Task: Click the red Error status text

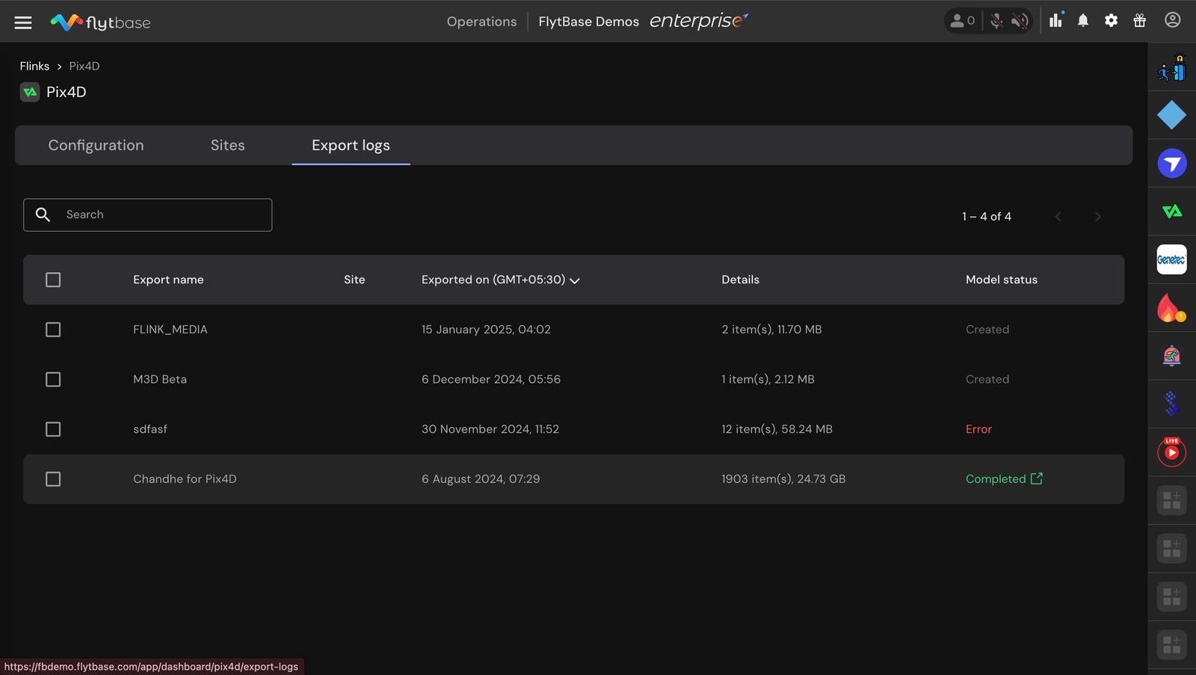Action: pos(978,429)
